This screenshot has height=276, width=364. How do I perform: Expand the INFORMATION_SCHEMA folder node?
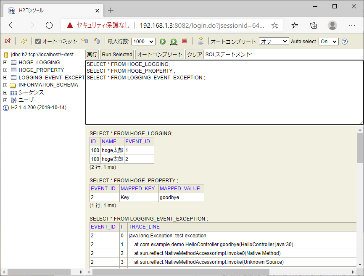click(5, 85)
